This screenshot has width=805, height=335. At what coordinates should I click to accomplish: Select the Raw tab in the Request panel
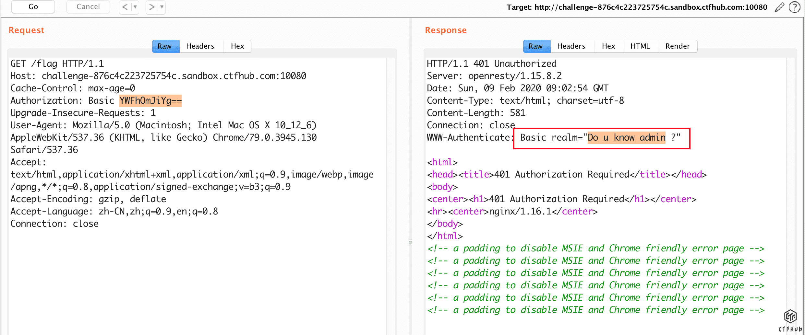[166, 46]
